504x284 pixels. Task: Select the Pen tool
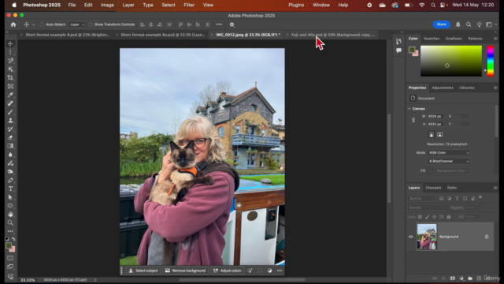coord(10,180)
